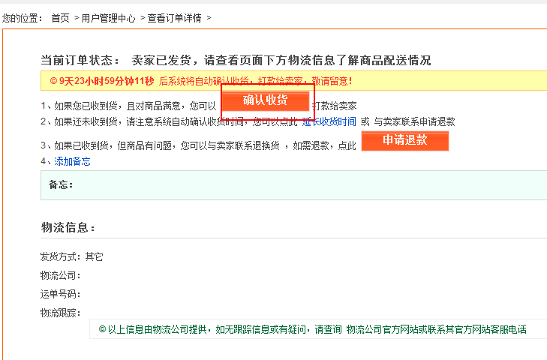547x360 pixels.
Task: Open 用户管理中心 breadcrumb link
Action: tap(108, 18)
